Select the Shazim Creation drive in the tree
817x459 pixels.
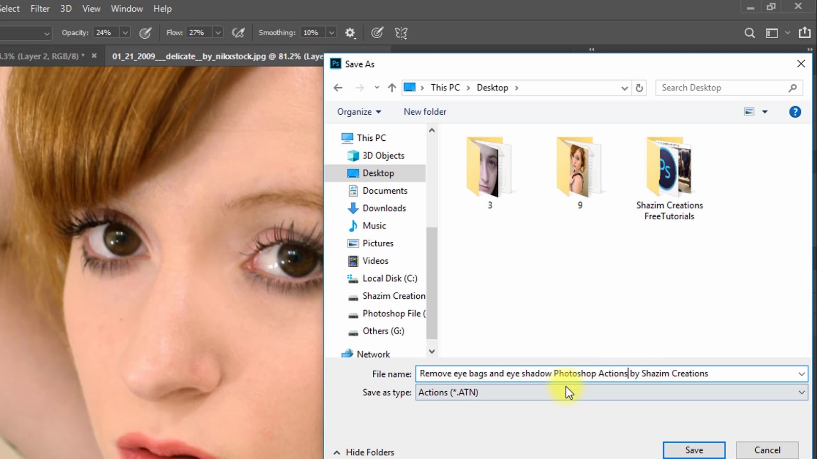[393, 296]
